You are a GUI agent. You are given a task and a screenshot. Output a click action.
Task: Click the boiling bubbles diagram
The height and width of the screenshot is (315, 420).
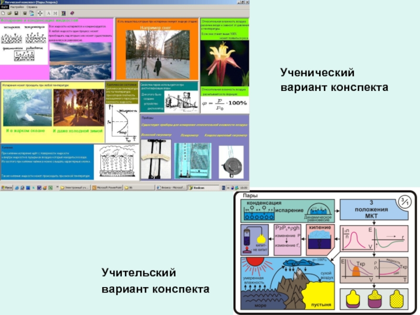(117, 162)
